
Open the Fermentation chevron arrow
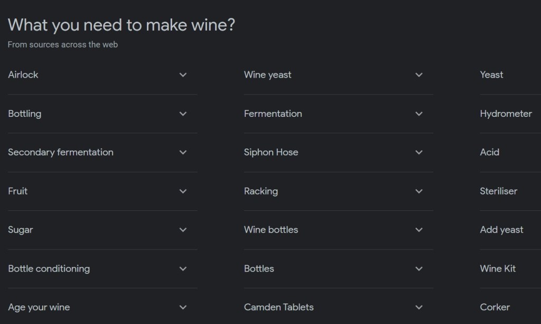click(419, 114)
